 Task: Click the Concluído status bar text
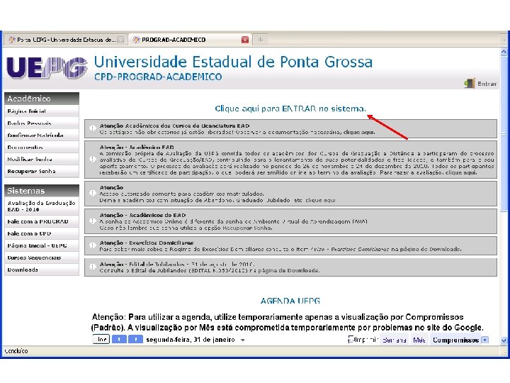click(16, 351)
